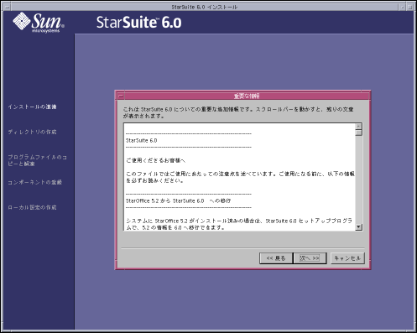Click the readme scrollbar thumb
The width and height of the screenshot is (417, 333).
point(358,133)
